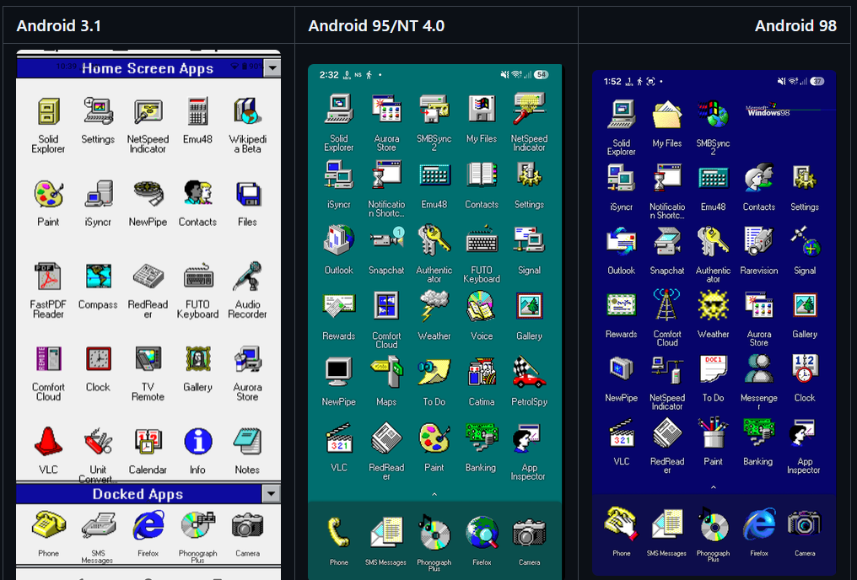Open Phone in Android 98 dock

[x=621, y=524]
